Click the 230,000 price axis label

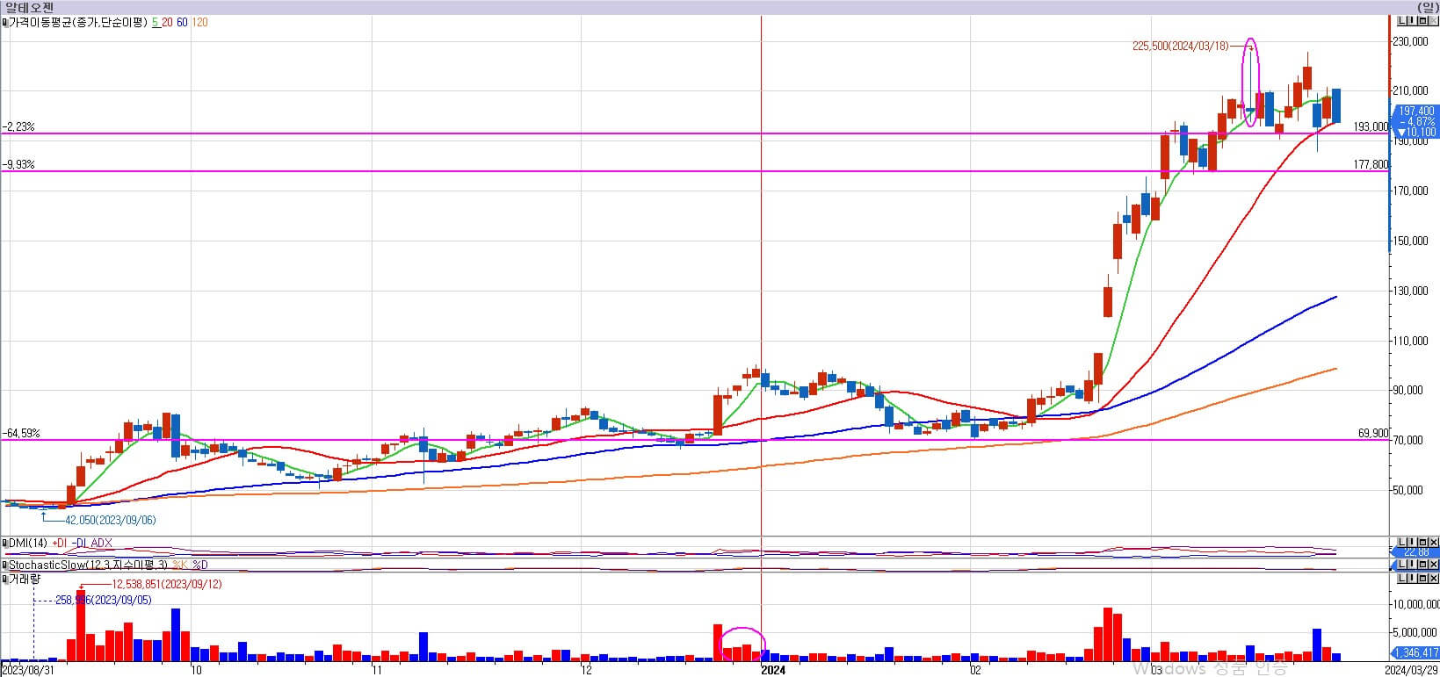[x=1411, y=40]
